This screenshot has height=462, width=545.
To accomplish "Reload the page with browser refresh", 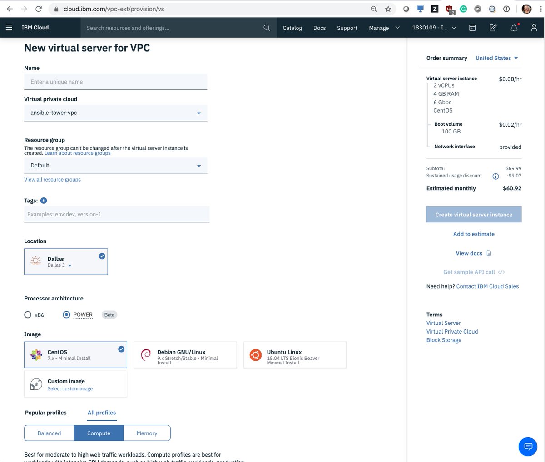I will (x=39, y=9).
